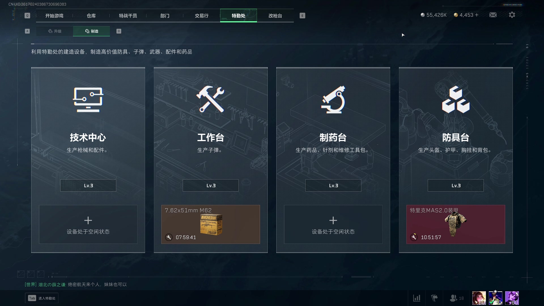
Task: Click the plus next to 4,453 currency
Action: [x=477, y=15]
